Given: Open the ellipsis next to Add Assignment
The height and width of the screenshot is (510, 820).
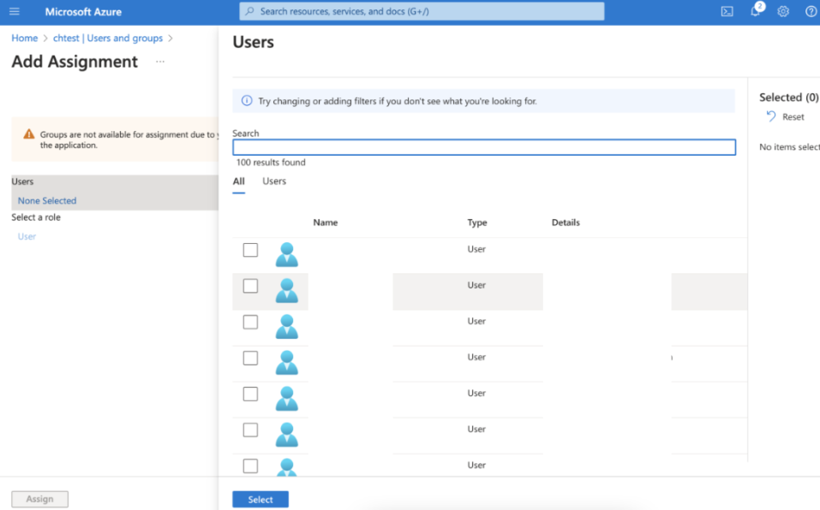Looking at the screenshot, I should click(160, 62).
